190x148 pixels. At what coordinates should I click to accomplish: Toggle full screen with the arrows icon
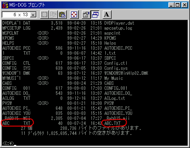(x=74, y=15)
